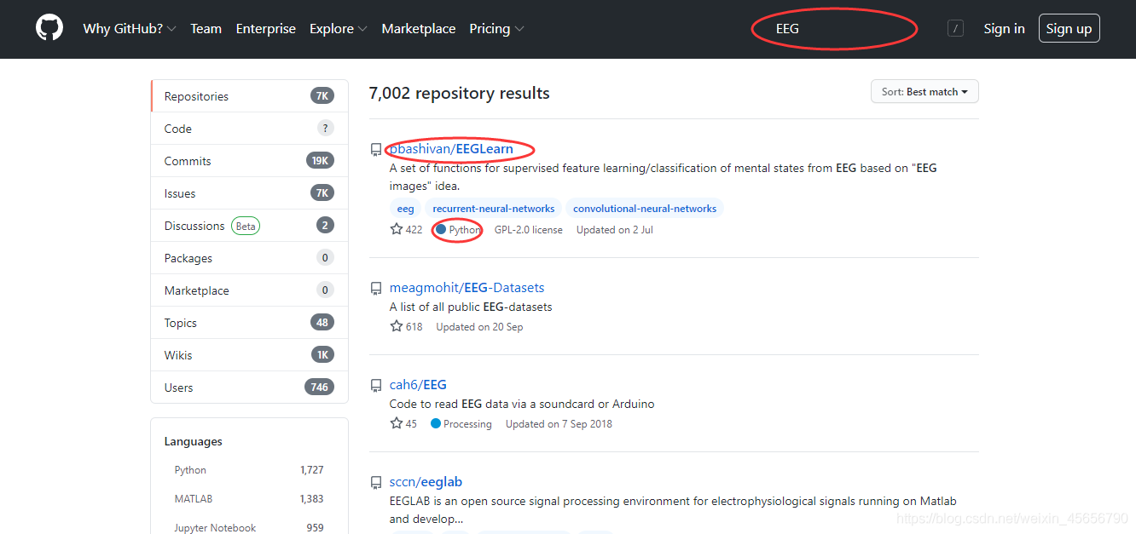Open the pbashivan/EEGLearn repository link
The width and height of the screenshot is (1136, 534).
[451, 149]
